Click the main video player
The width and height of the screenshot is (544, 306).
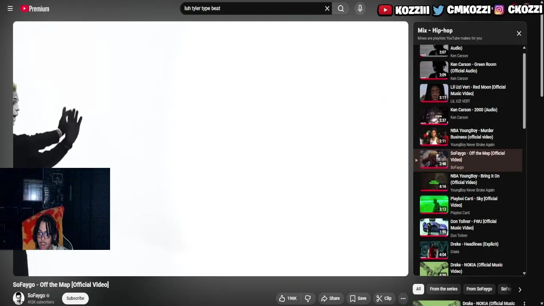click(x=210, y=149)
